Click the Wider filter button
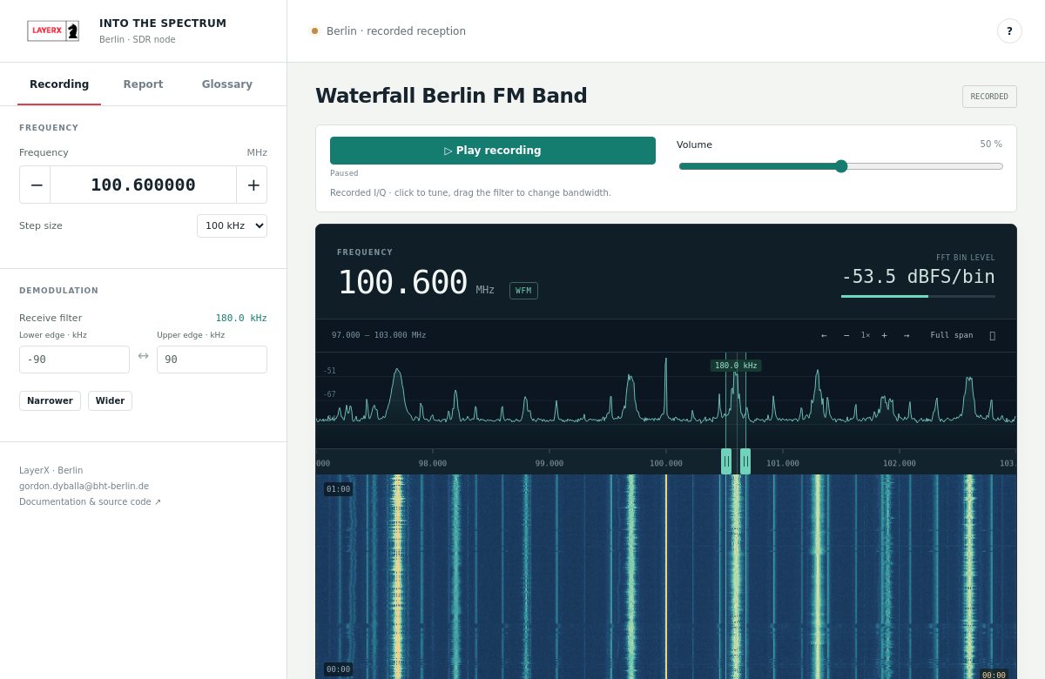Viewport: 1045px width, 679px height. click(110, 400)
